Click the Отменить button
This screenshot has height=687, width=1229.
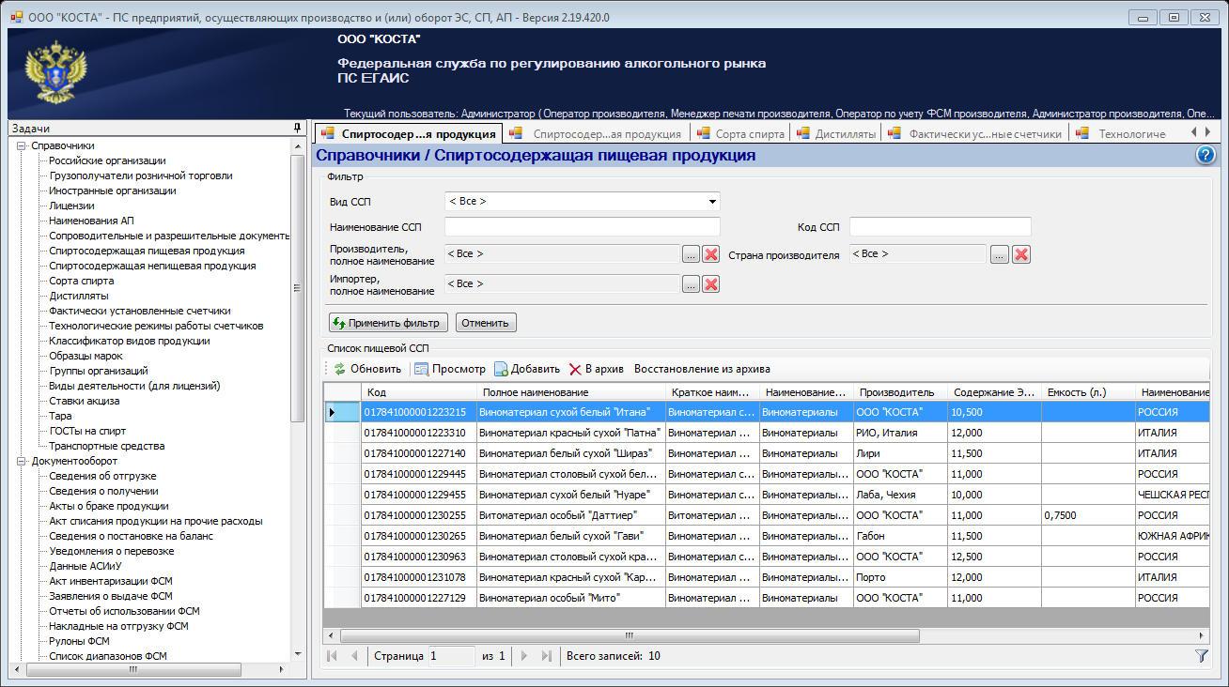point(486,323)
